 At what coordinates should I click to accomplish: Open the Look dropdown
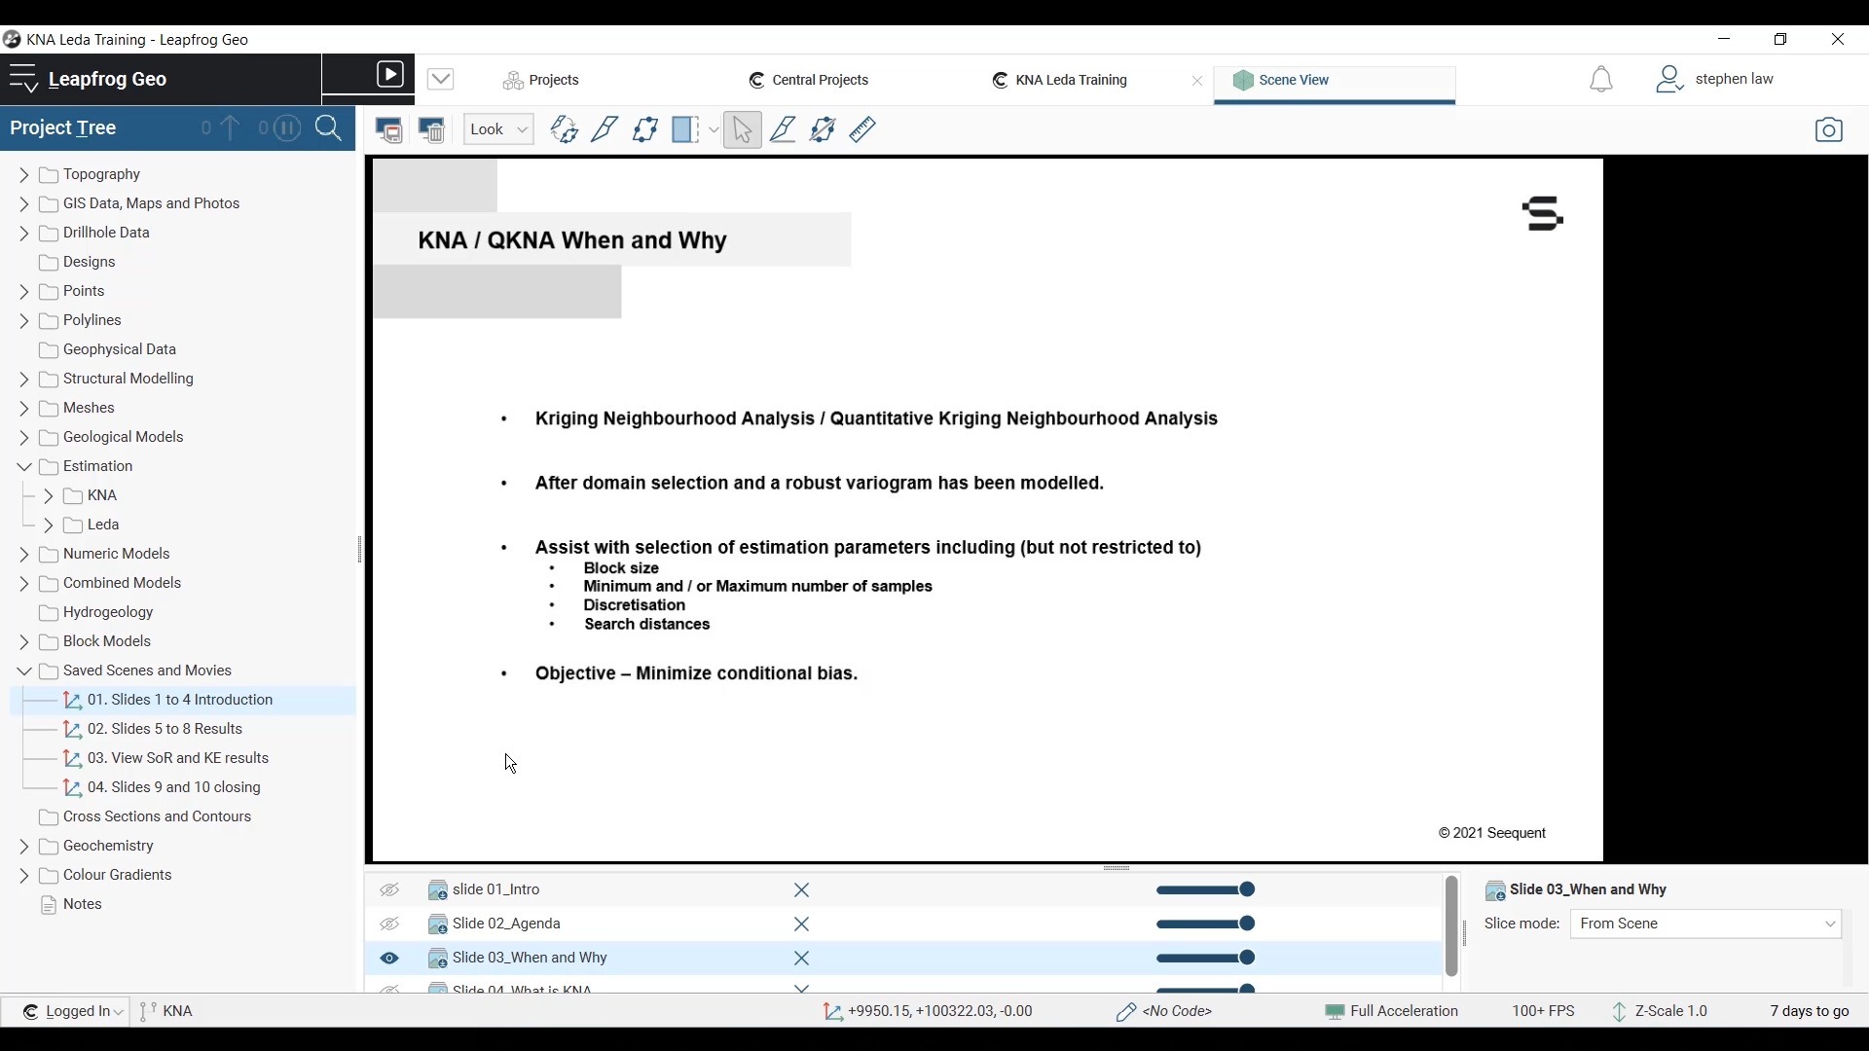click(x=498, y=129)
